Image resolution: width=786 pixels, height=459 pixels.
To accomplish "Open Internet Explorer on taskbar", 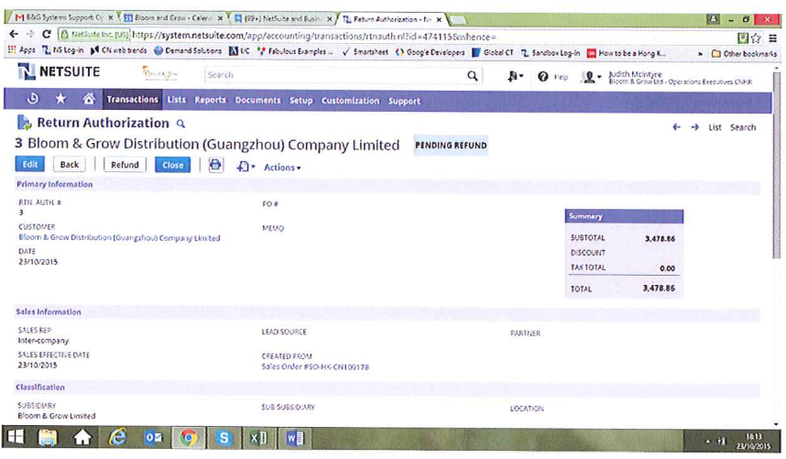I will click(x=118, y=438).
